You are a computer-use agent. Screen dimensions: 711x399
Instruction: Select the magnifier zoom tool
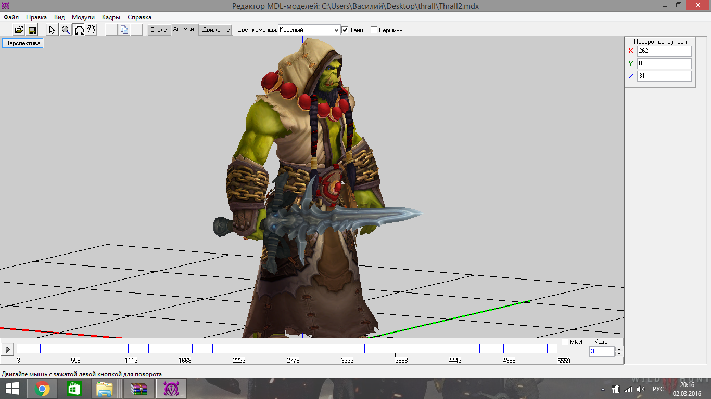(66, 30)
